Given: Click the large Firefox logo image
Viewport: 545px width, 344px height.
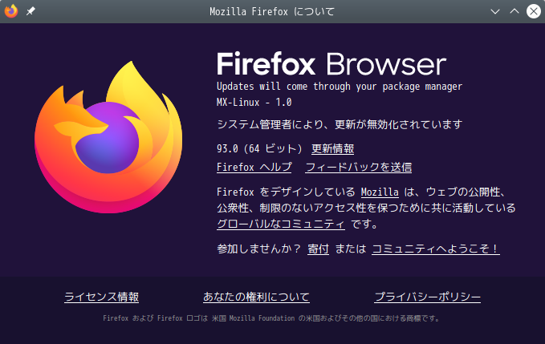Looking at the screenshot, I should point(108,137).
